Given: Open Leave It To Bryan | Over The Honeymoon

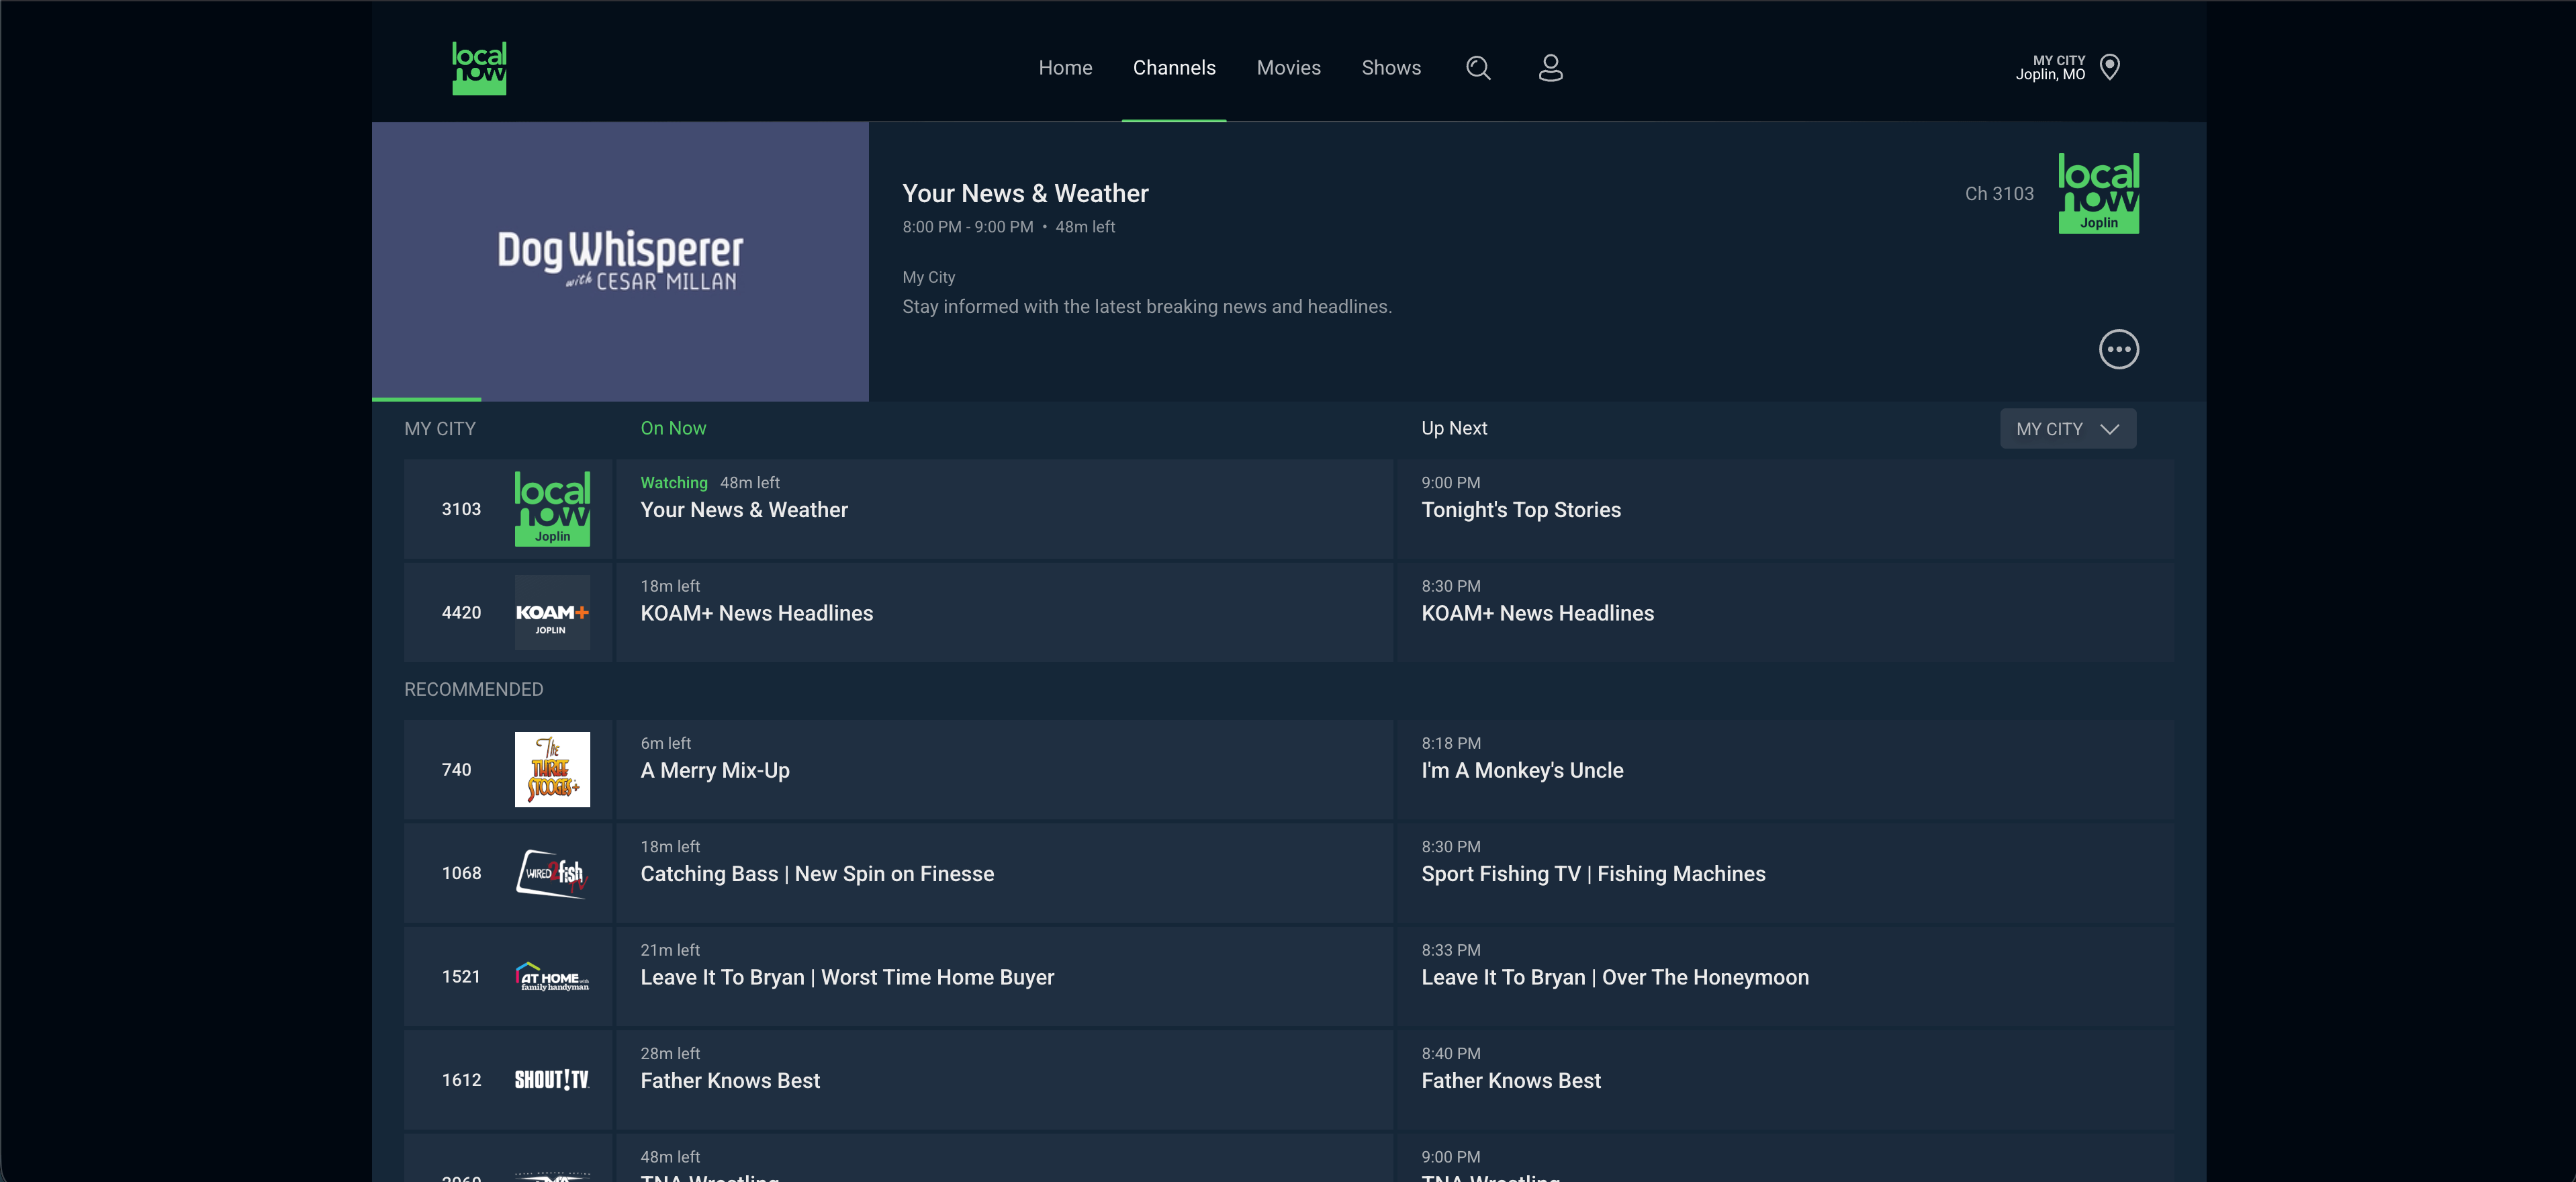Looking at the screenshot, I should coord(1785,977).
